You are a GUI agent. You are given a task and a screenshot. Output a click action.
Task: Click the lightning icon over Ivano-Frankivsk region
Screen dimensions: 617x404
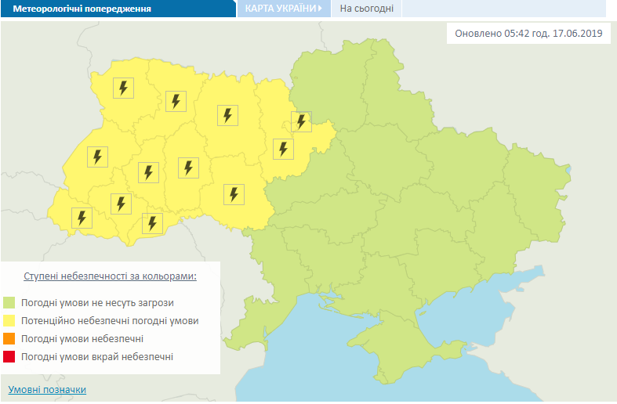[122, 204]
